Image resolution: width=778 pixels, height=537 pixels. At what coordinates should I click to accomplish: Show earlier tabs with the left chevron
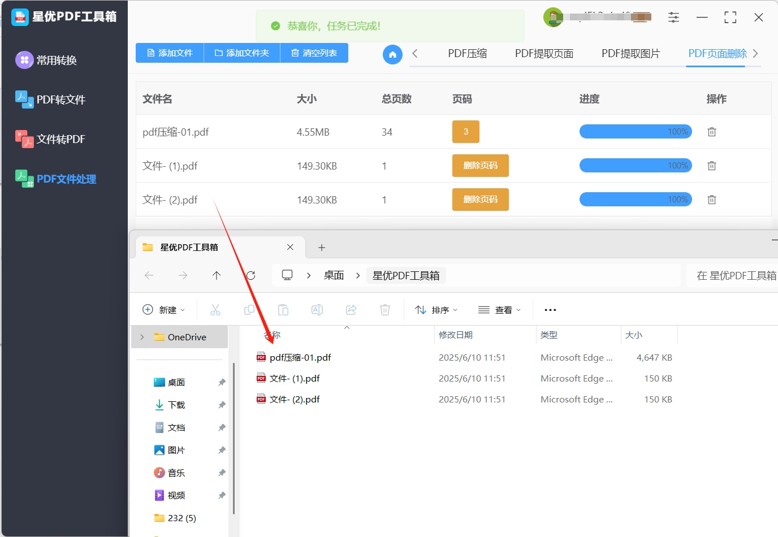pos(415,54)
